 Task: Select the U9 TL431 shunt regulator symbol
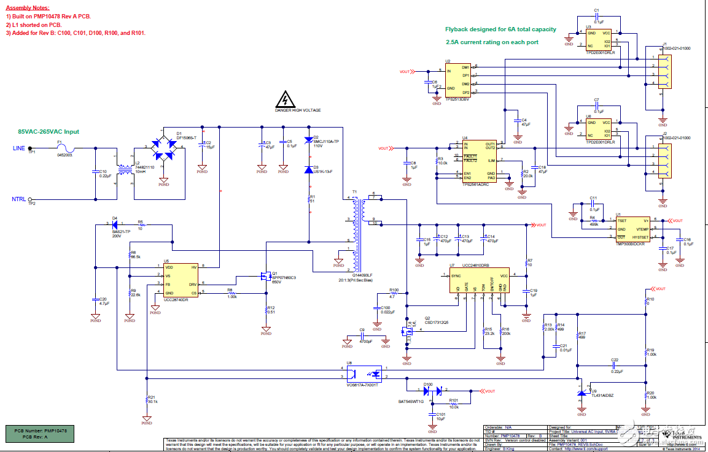[x=582, y=394]
